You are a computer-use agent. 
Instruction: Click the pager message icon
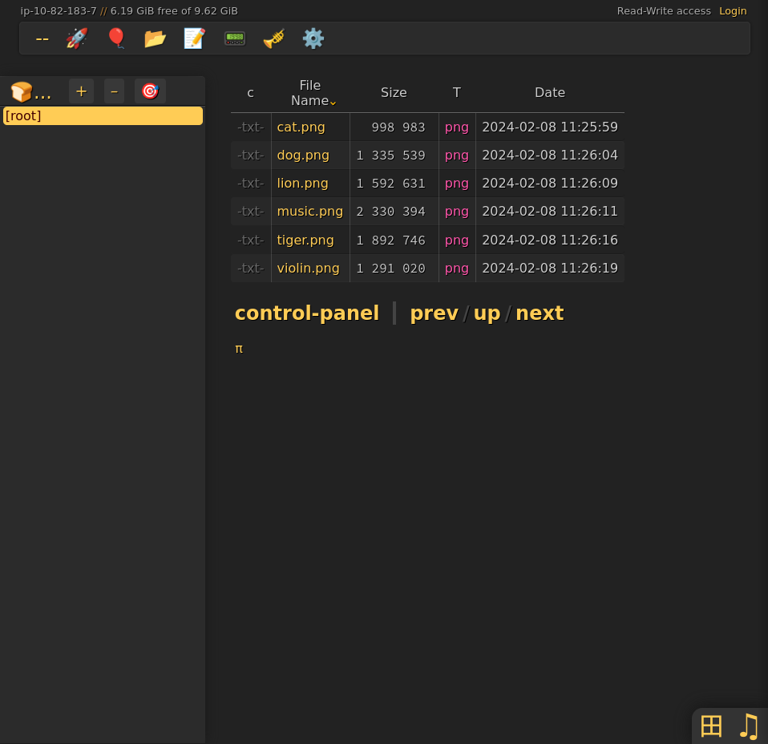(235, 38)
